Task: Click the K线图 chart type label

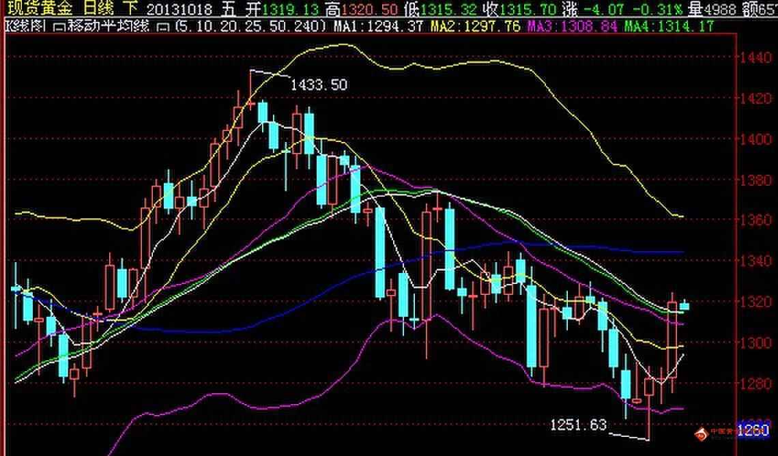Action: coord(26,27)
